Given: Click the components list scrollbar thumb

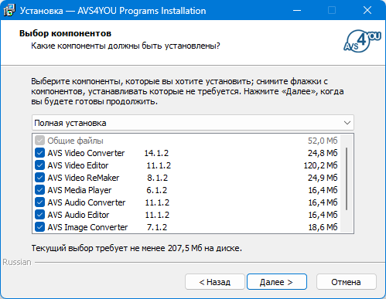Looking at the screenshot, I should pos(347,178).
